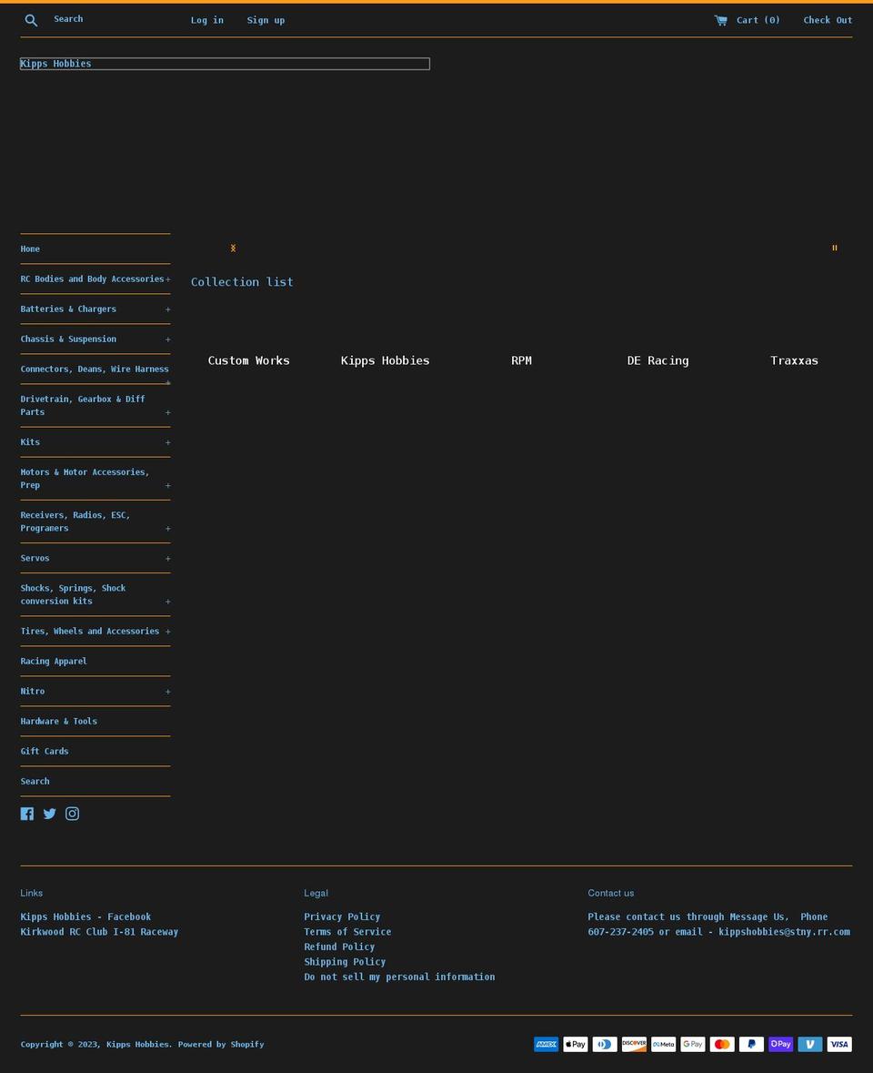
Task: Click the American Express payment icon
Action: (x=547, y=1044)
